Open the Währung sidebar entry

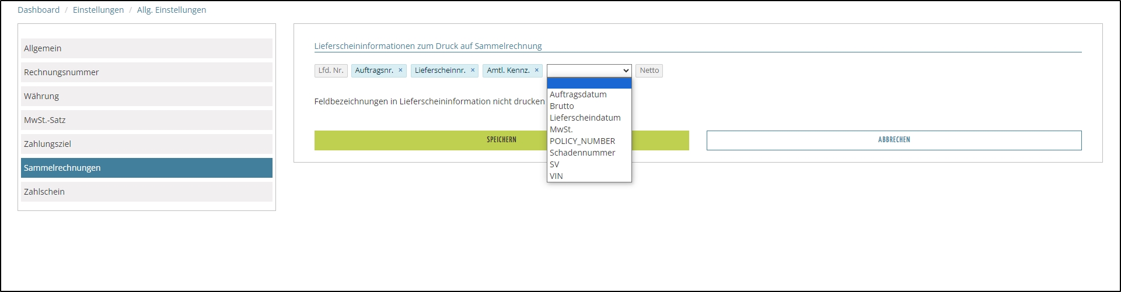tap(146, 96)
